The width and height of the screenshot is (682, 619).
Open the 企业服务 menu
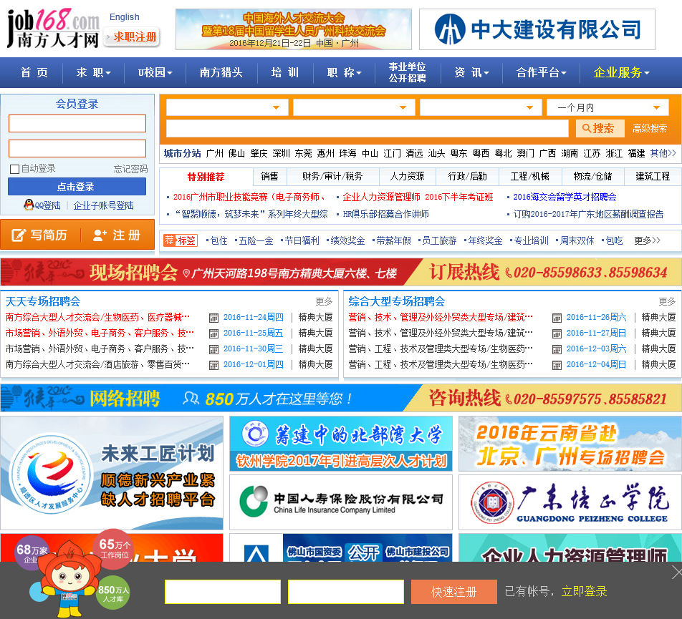point(621,72)
